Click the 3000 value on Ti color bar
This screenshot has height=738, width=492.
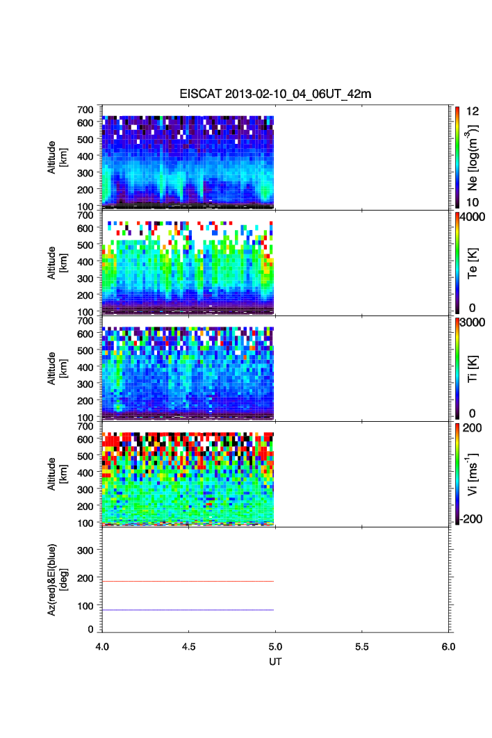[x=473, y=322]
